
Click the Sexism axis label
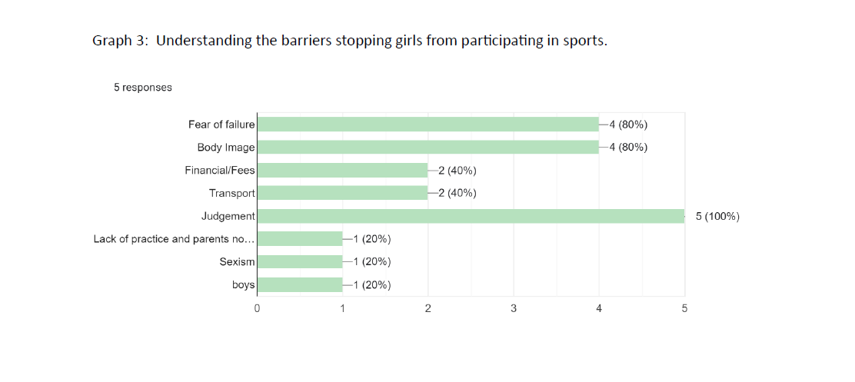tap(237, 262)
